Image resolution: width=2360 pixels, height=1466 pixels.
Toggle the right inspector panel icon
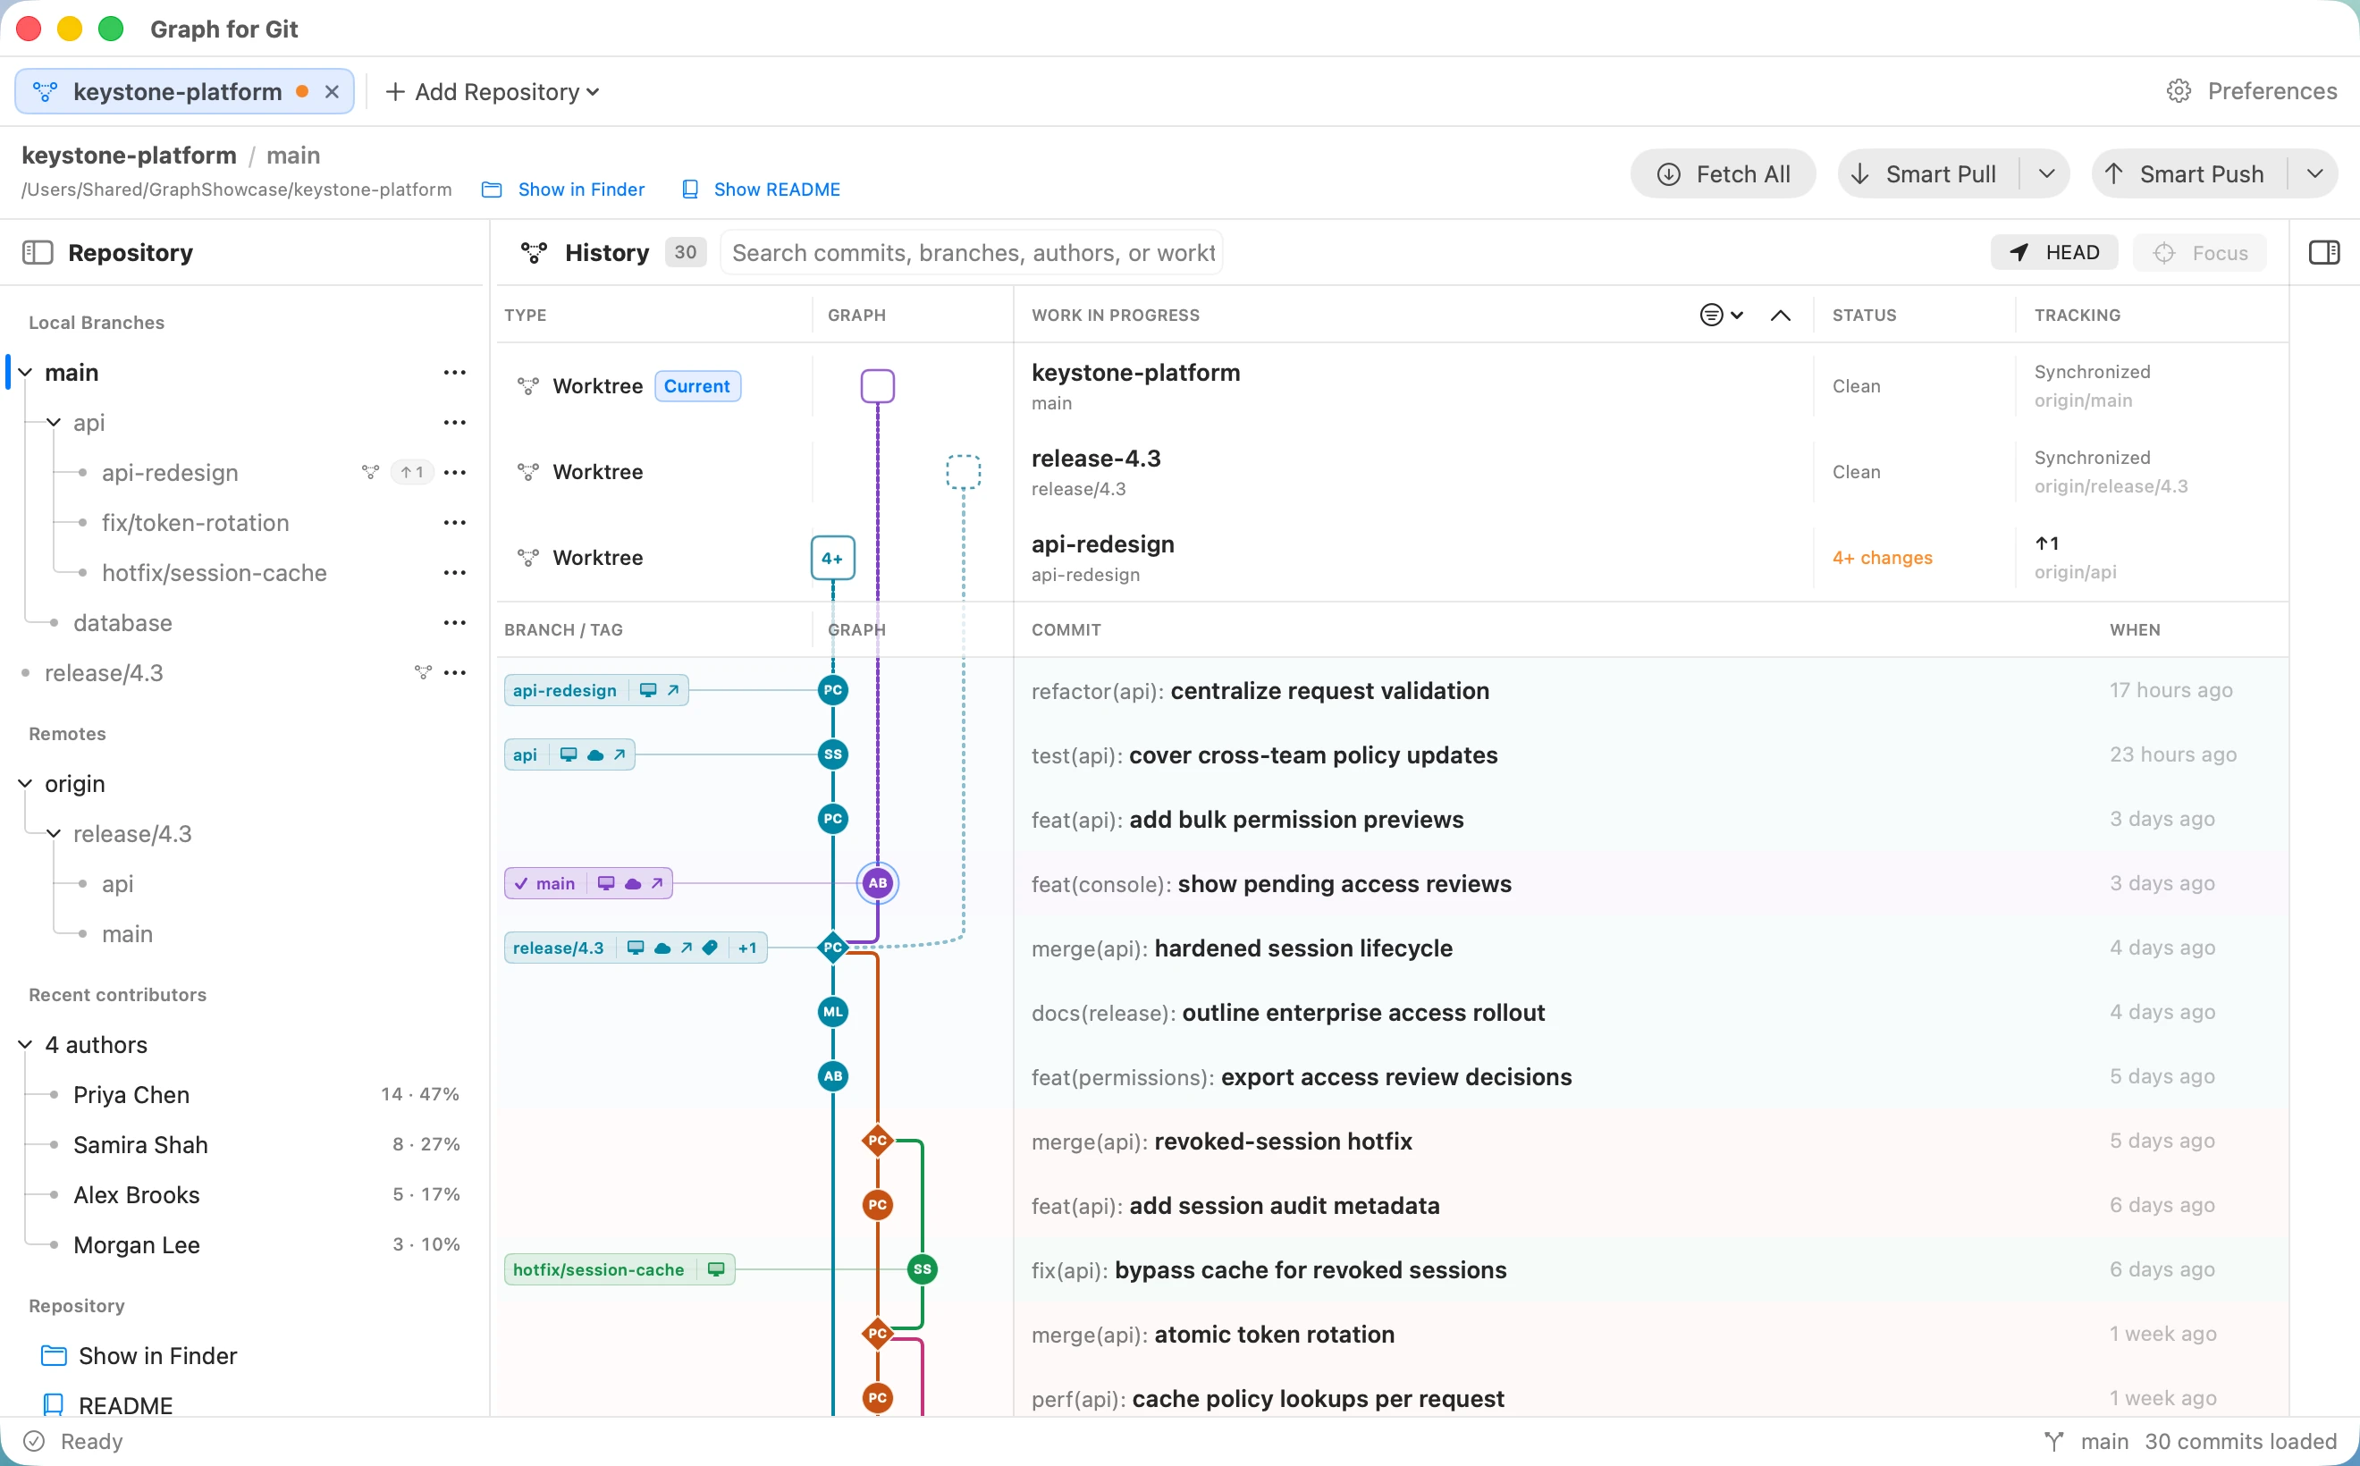(2323, 253)
